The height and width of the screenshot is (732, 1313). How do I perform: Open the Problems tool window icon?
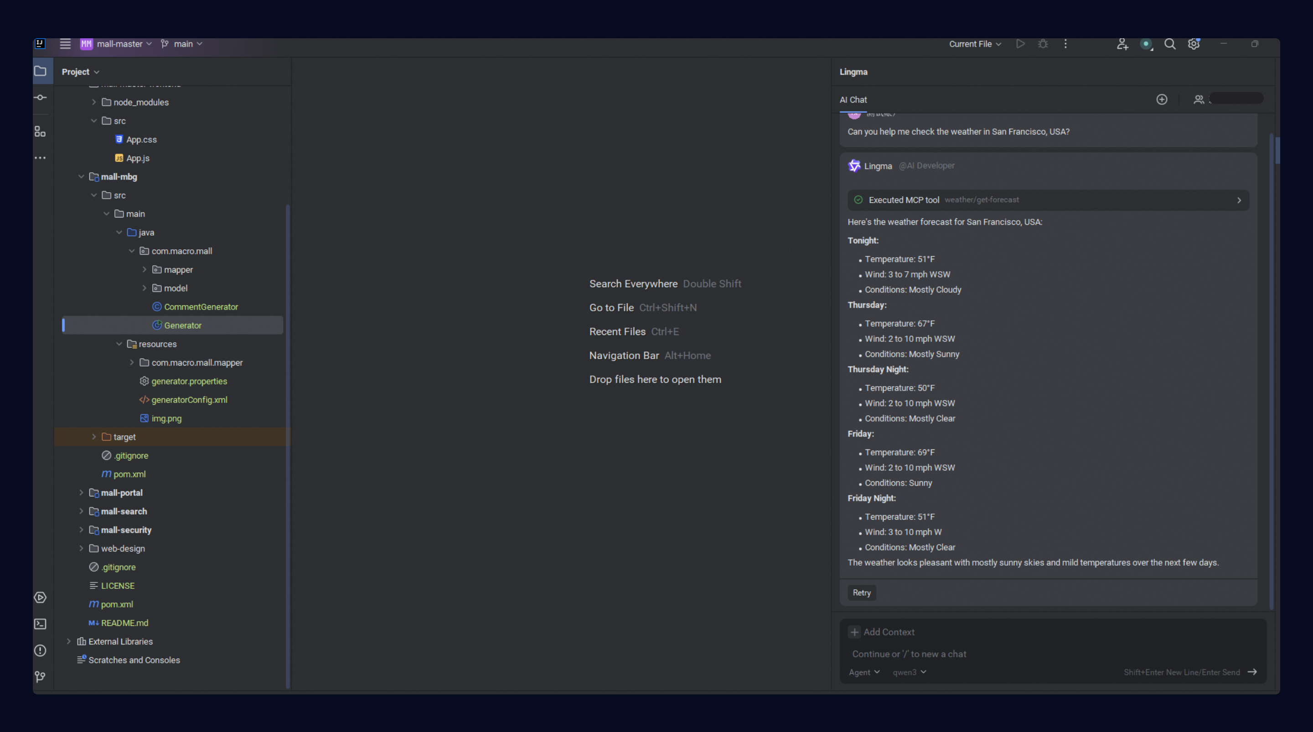click(x=40, y=650)
